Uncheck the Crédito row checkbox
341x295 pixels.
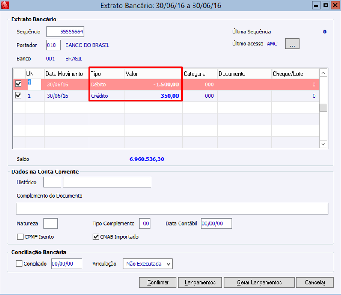coord(19,95)
